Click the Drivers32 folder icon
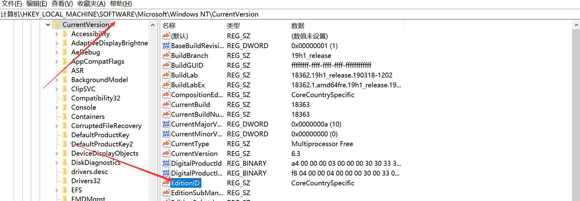Image resolution: width=580 pixels, height=201 pixels. 65,181
